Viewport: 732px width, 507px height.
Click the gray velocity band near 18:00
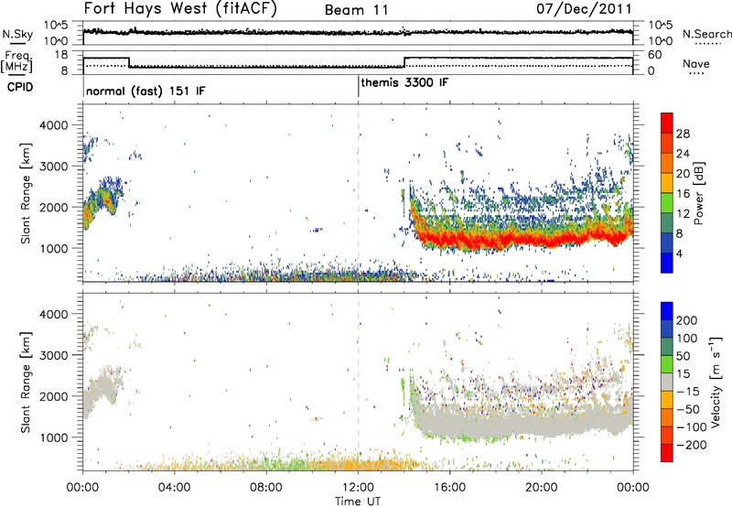pyautogui.click(x=496, y=424)
